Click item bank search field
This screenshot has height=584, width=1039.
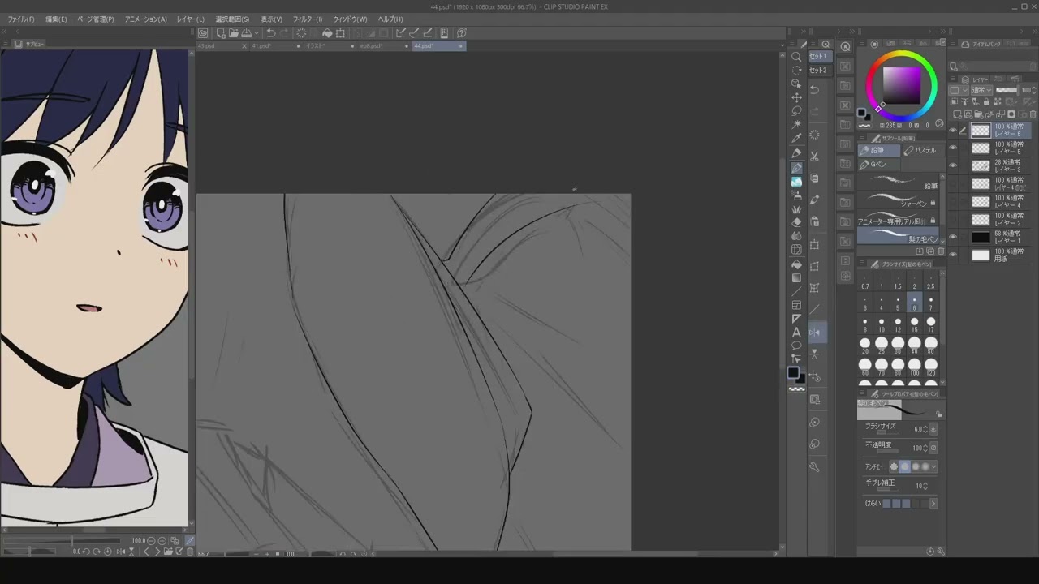point(994,67)
